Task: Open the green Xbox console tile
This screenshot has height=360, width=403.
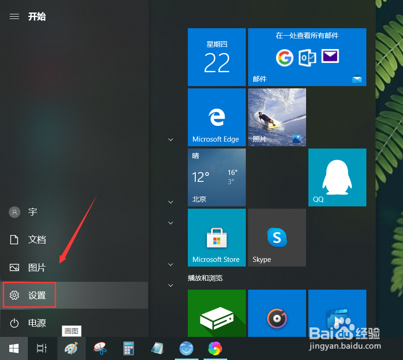Action: pos(217,313)
